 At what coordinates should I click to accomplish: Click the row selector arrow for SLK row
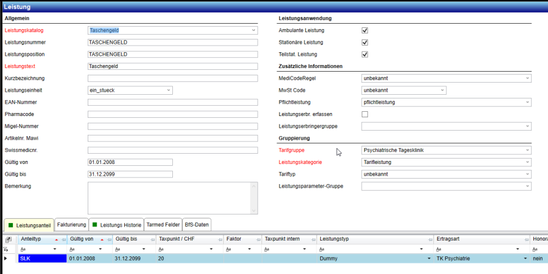point(7,259)
